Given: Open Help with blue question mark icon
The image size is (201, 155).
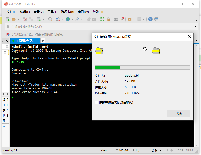Looking at the screenshot, I should 150,19.
